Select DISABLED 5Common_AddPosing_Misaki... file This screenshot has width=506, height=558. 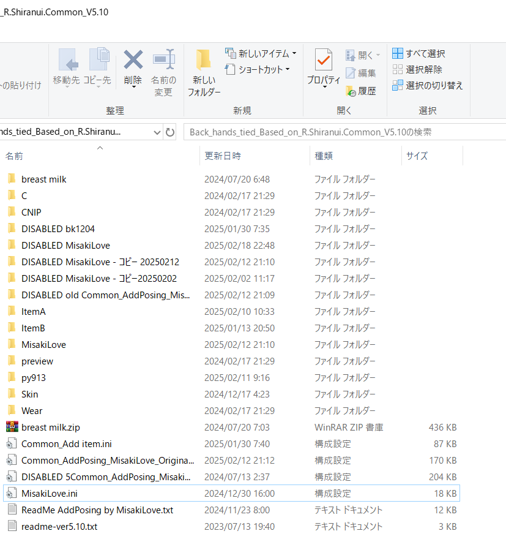pyautogui.click(x=106, y=477)
